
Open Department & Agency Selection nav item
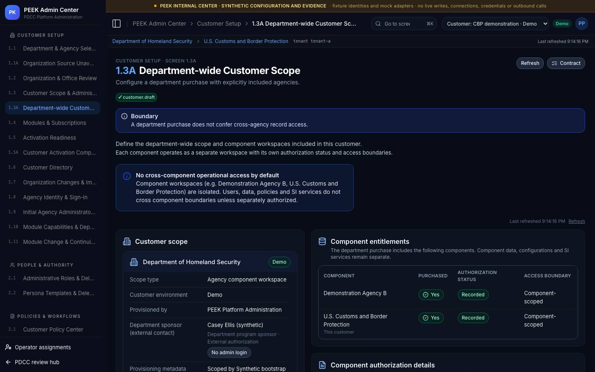click(x=52, y=48)
